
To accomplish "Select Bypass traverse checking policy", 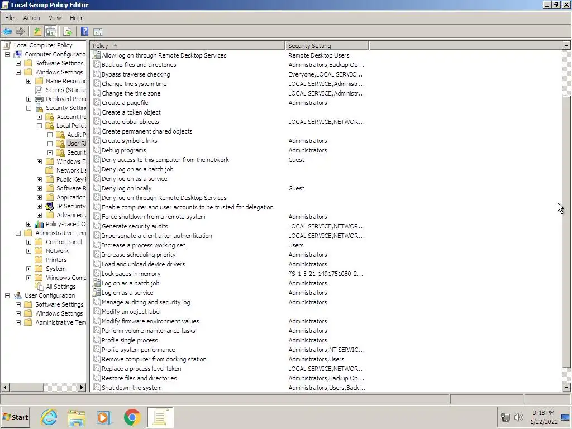I will pos(136,74).
